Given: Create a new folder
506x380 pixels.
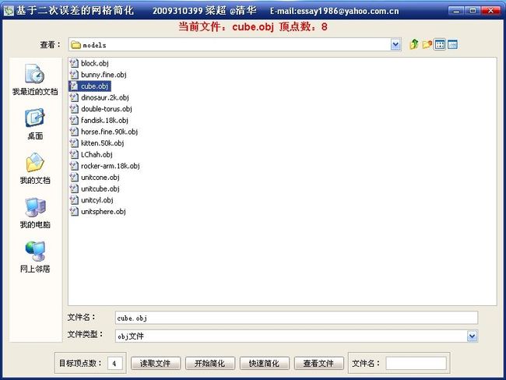Looking at the screenshot, I should coord(427,44).
